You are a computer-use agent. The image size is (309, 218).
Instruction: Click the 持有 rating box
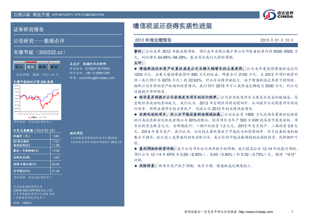point(42,67)
